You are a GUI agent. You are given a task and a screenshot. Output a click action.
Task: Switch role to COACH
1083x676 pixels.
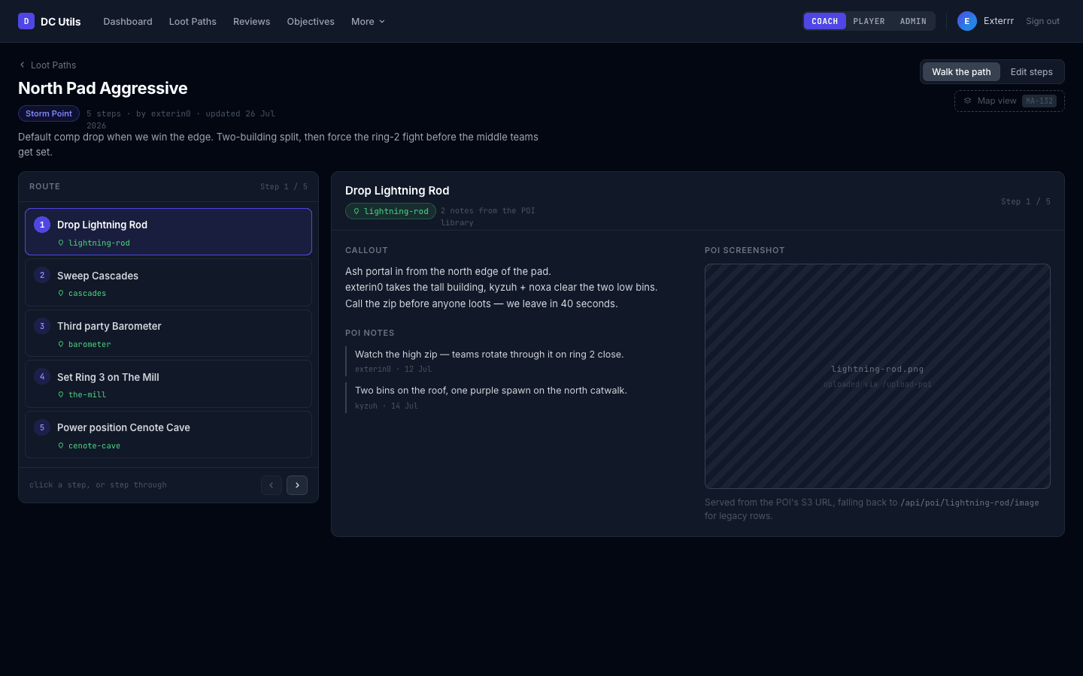coord(825,21)
